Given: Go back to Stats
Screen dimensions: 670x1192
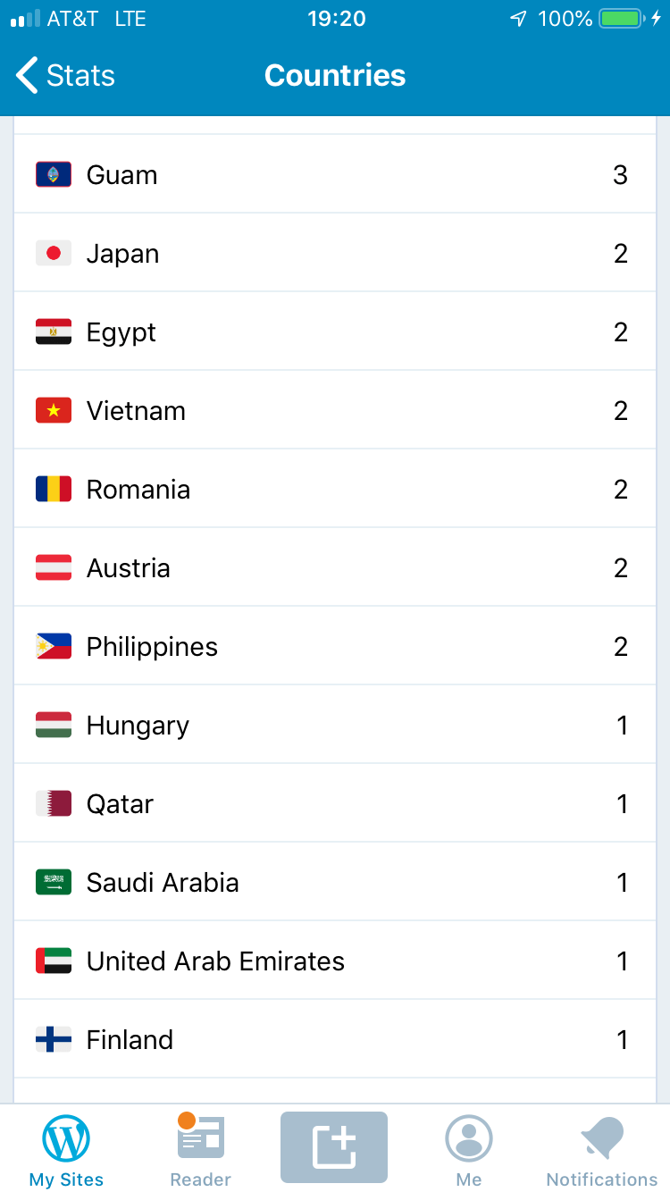Looking at the screenshot, I should click(x=65, y=76).
